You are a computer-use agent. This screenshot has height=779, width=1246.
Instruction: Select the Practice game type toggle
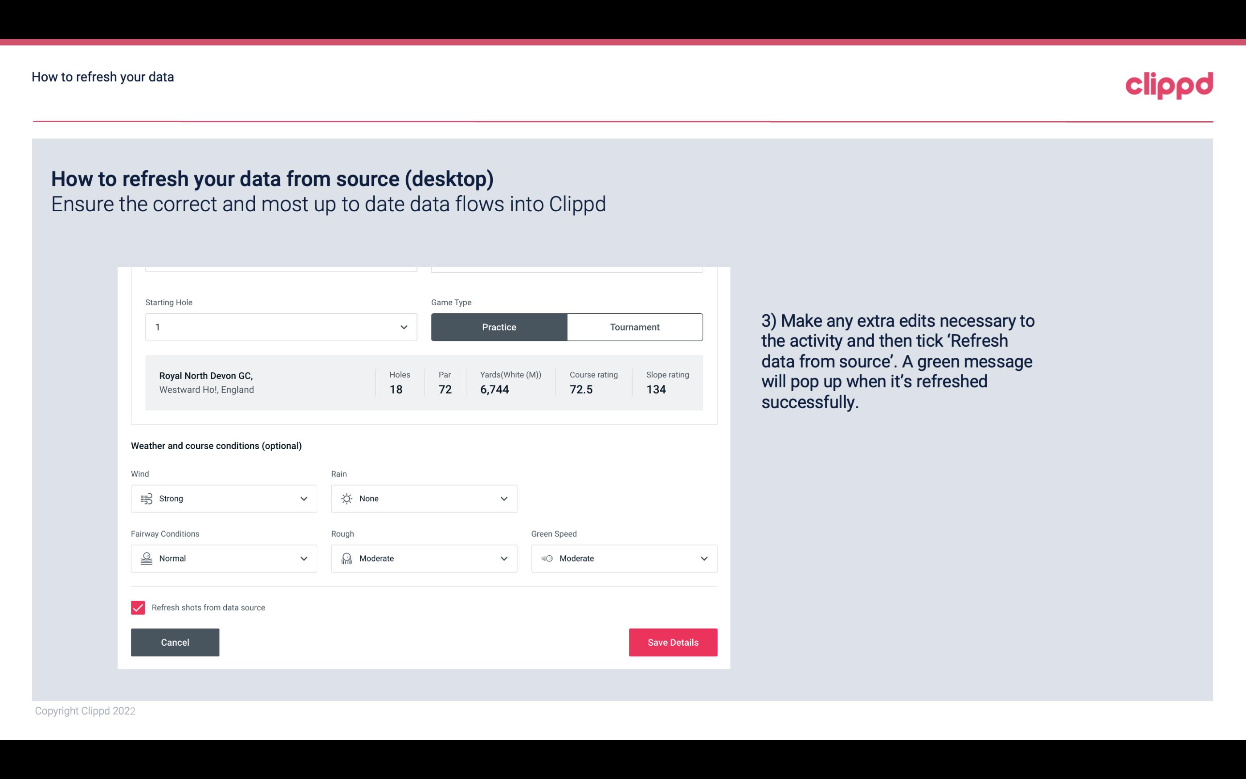499,327
